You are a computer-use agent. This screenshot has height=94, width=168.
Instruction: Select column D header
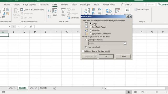pos(35,32)
